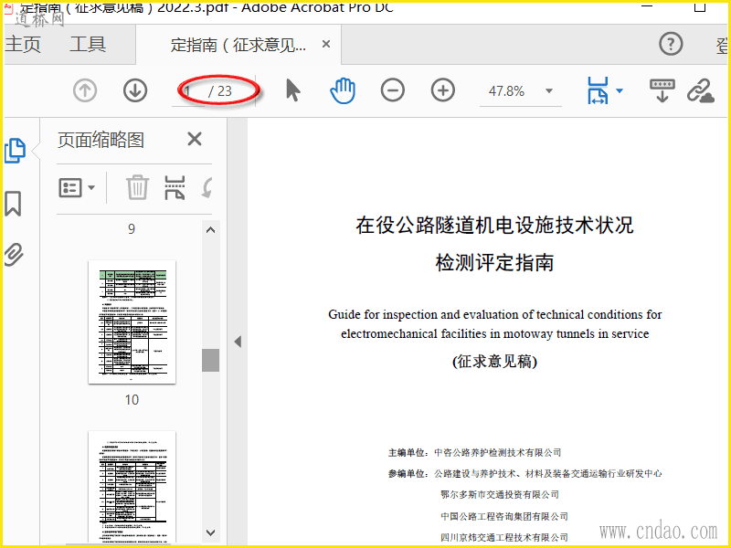Close the 定指南 document tab
Image resolution: width=731 pixels, height=548 pixels.
coord(326,44)
